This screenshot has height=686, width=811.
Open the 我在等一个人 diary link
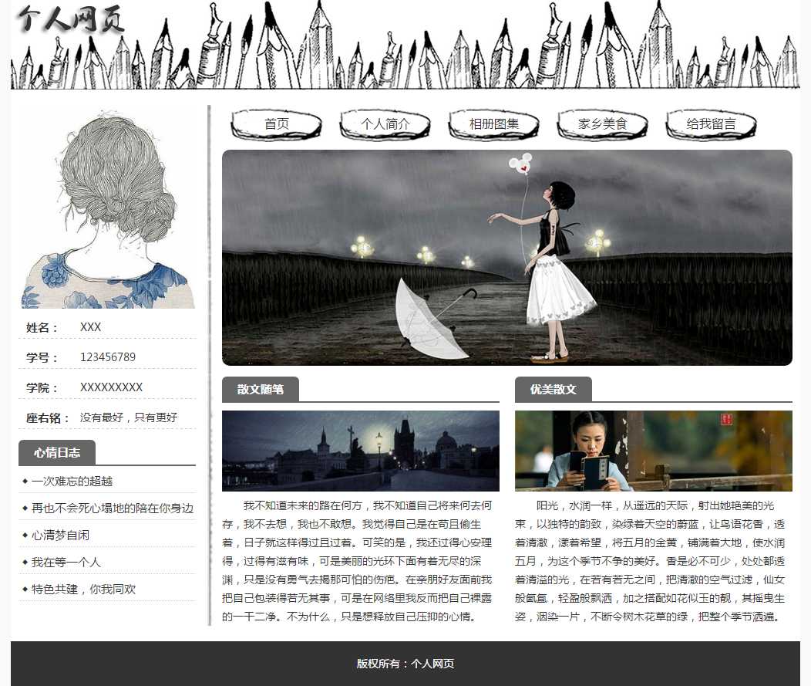(x=66, y=563)
